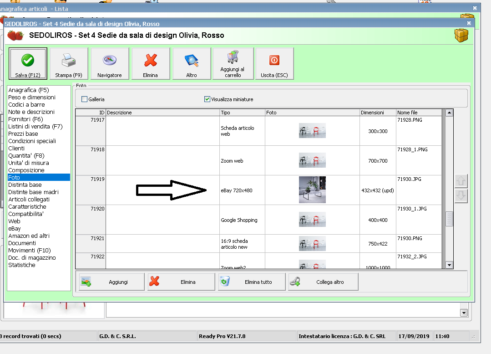Open the eBay section in sidebar
Screen dimensions: 491x354
[x=15, y=229]
